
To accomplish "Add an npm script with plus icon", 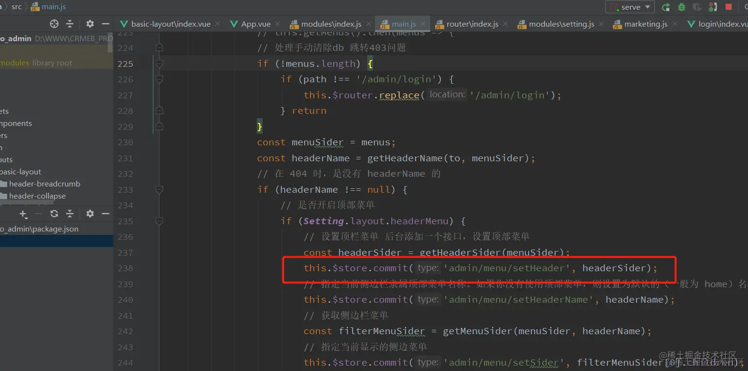I will [23, 214].
